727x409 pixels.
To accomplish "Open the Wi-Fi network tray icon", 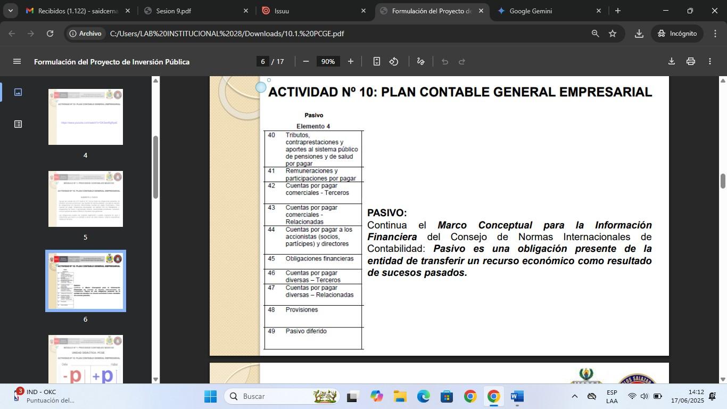I will (632, 396).
